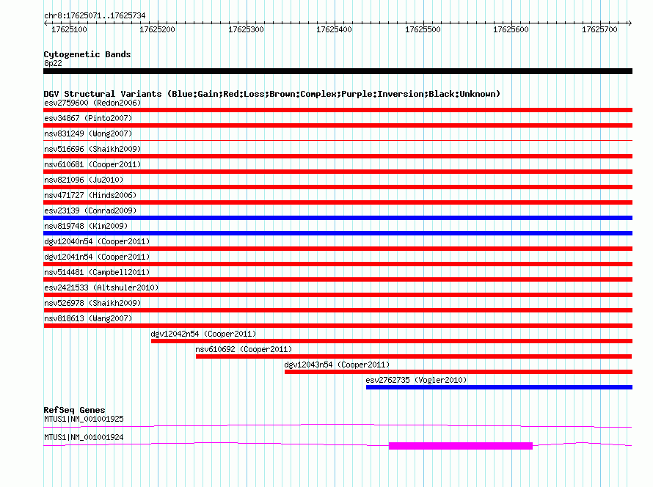Click the esv2759600 (Redon2006) label
Viewport: 653px width, 487px height.
92,103
